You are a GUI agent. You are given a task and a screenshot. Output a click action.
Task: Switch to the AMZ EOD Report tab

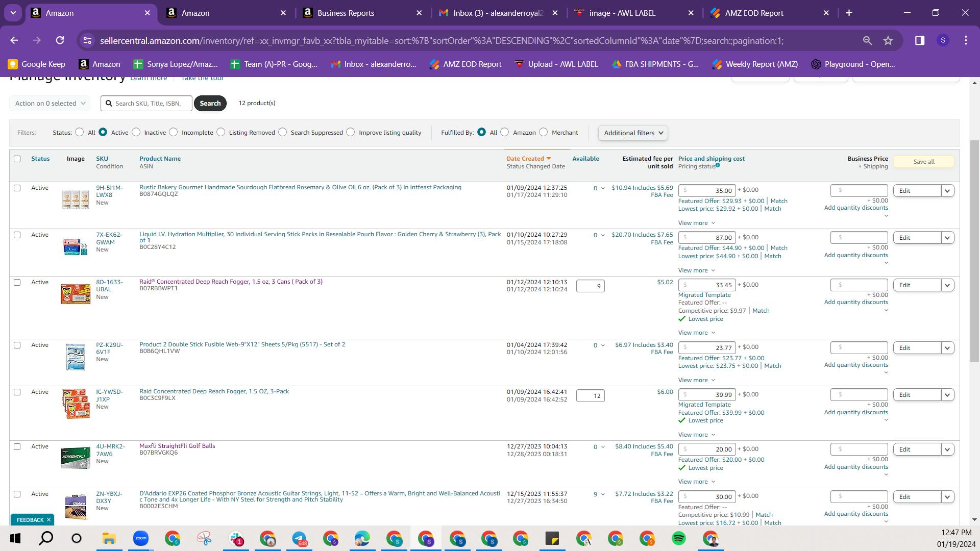(770, 13)
